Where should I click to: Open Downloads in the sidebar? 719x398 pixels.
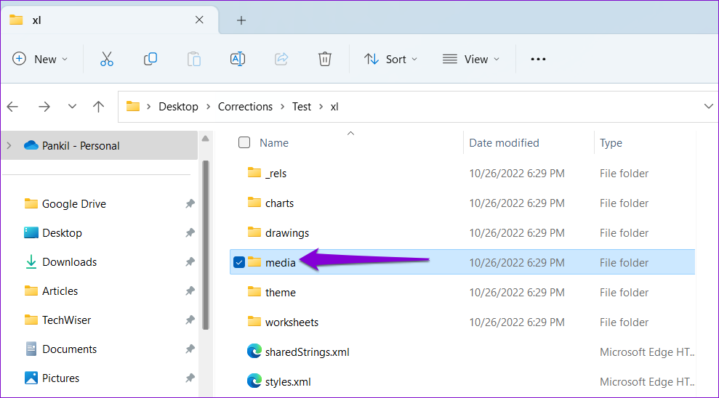click(69, 262)
